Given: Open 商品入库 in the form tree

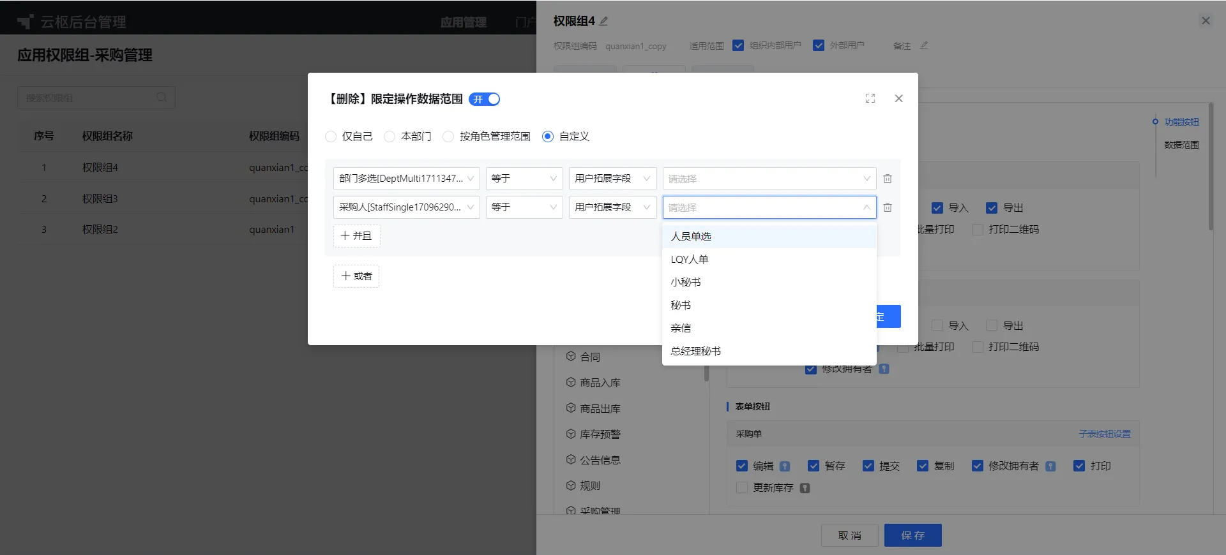Looking at the screenshot, I should click(600, 382).
